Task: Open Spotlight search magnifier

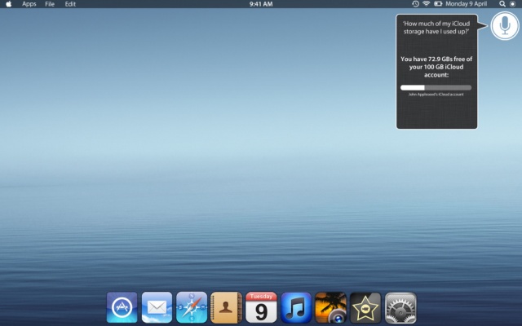Action: click(502, 4)
